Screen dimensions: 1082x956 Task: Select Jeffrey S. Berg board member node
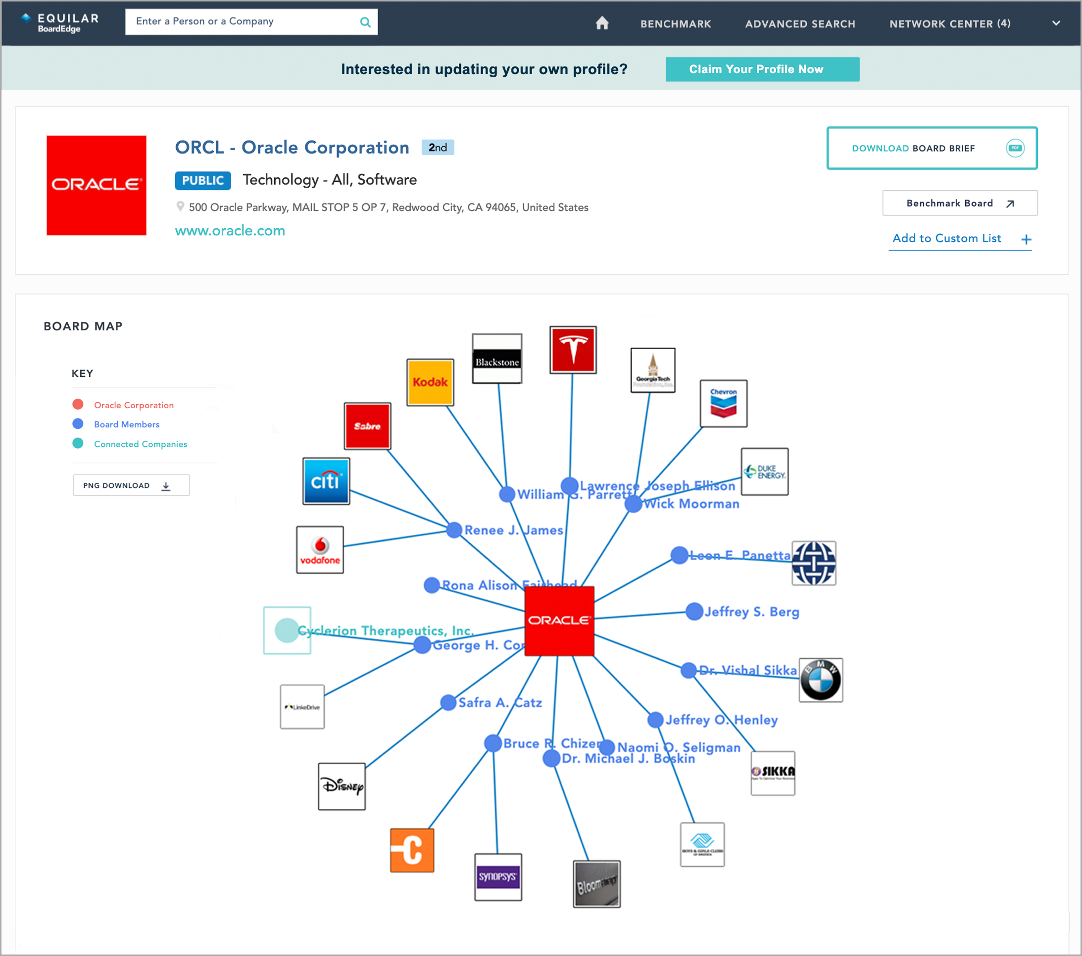click(x=694, y=612)
